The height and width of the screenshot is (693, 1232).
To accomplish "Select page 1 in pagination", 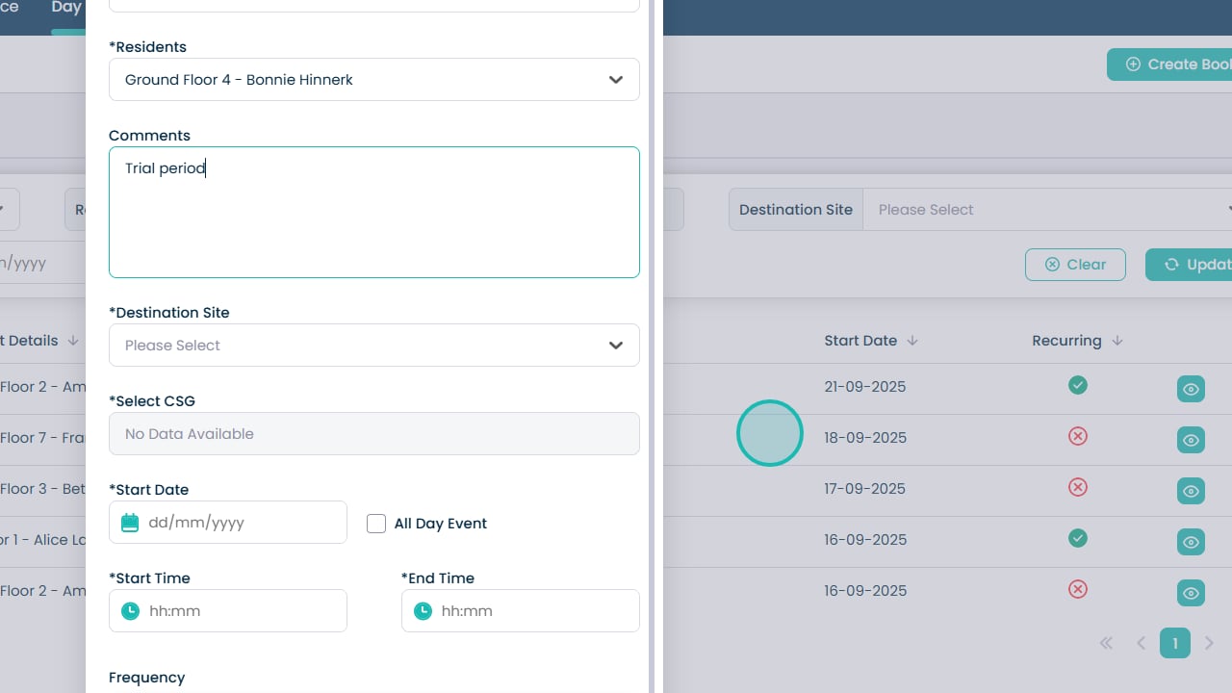I will click(x=1174, y=643).
